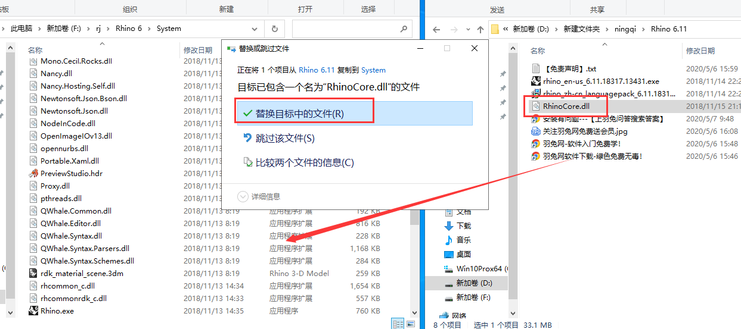Open the Rhino 6.11 source link in the dialog
This screenshot has height=329, width=741.
click(x=317, y=70)
